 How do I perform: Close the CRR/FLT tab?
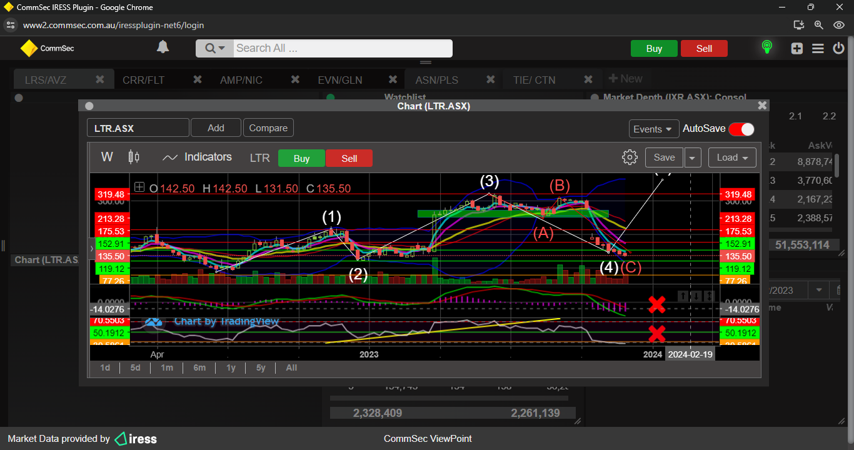tap(198, 79)
